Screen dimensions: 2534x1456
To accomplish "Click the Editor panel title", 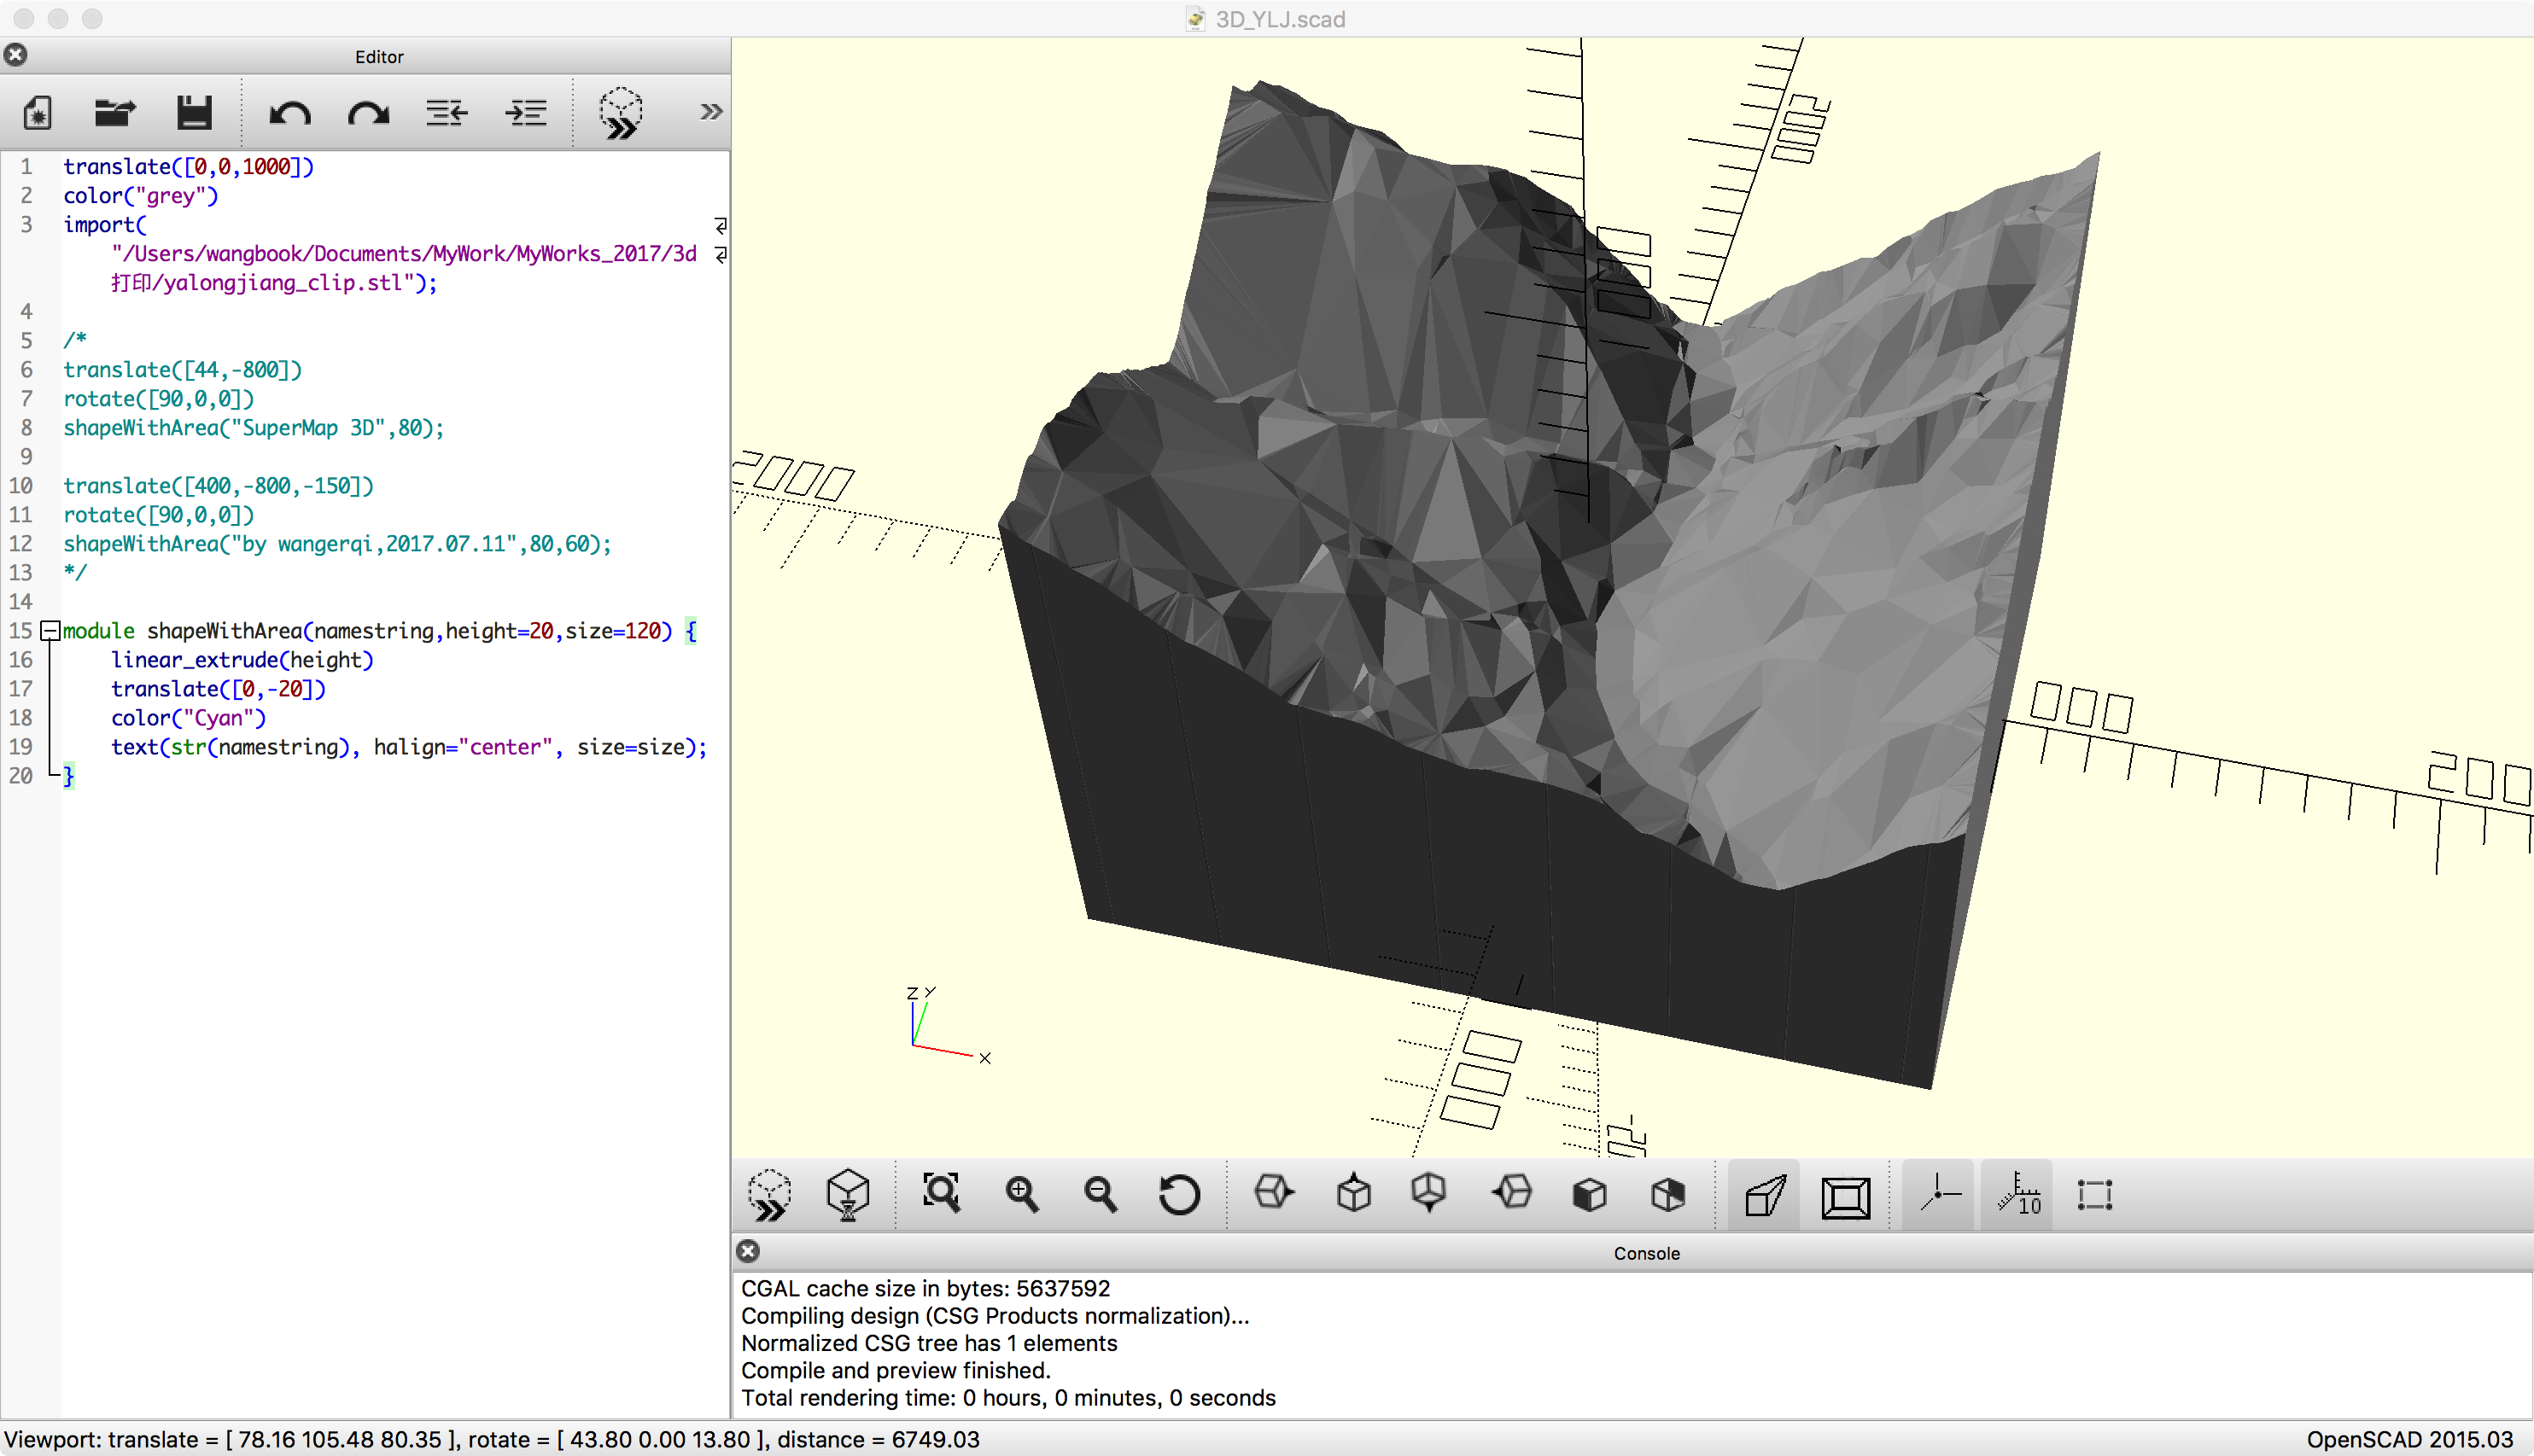I will (x=379, y=57).
